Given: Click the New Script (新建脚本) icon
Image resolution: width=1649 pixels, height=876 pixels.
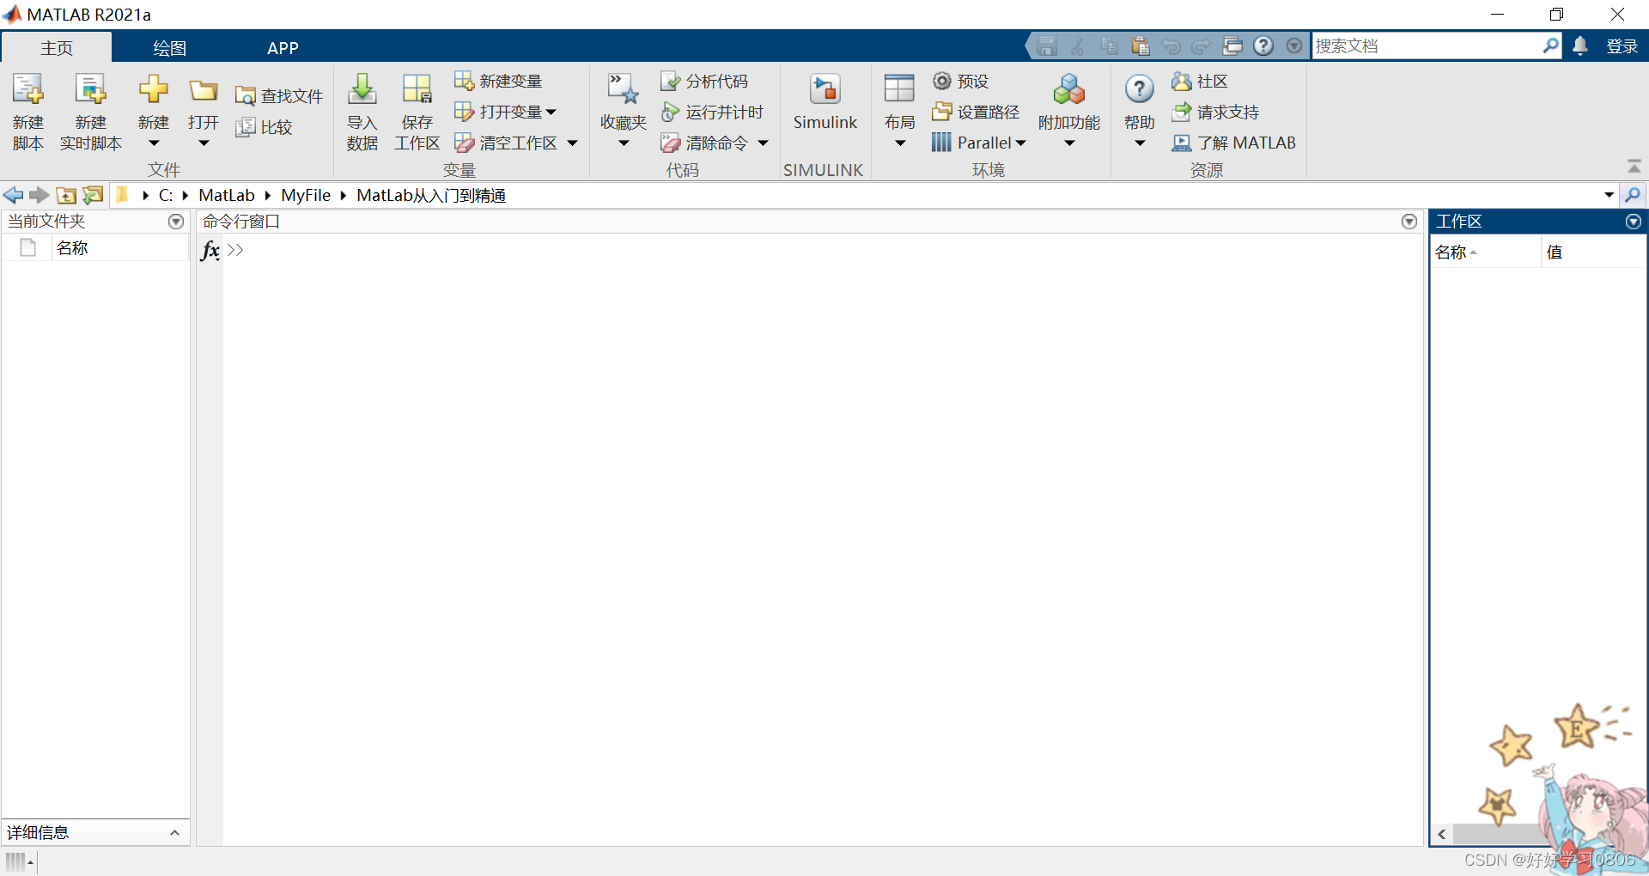Looking at the screenshot, I should (27, 90).
